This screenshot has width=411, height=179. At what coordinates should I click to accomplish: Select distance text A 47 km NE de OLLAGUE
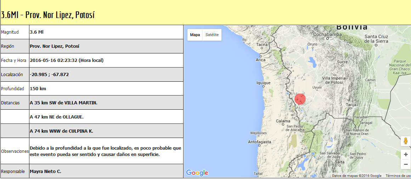pyautogui.click(x=57, y=117)
